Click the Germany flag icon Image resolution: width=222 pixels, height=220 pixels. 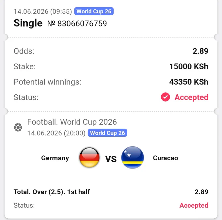[89, 157]
